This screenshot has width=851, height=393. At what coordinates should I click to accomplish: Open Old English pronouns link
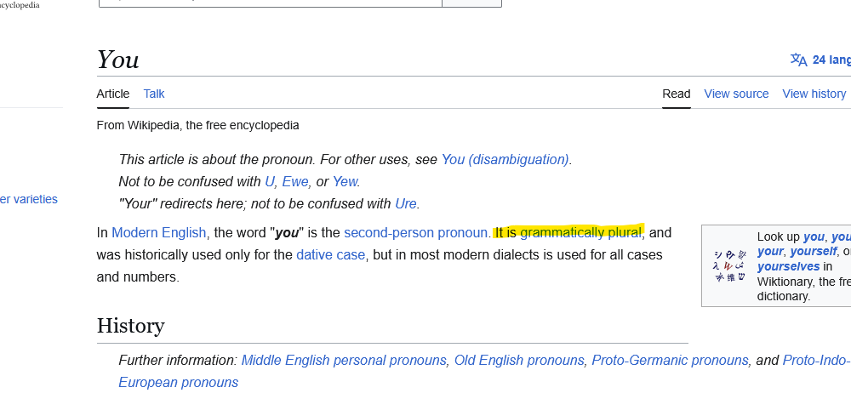519,361
